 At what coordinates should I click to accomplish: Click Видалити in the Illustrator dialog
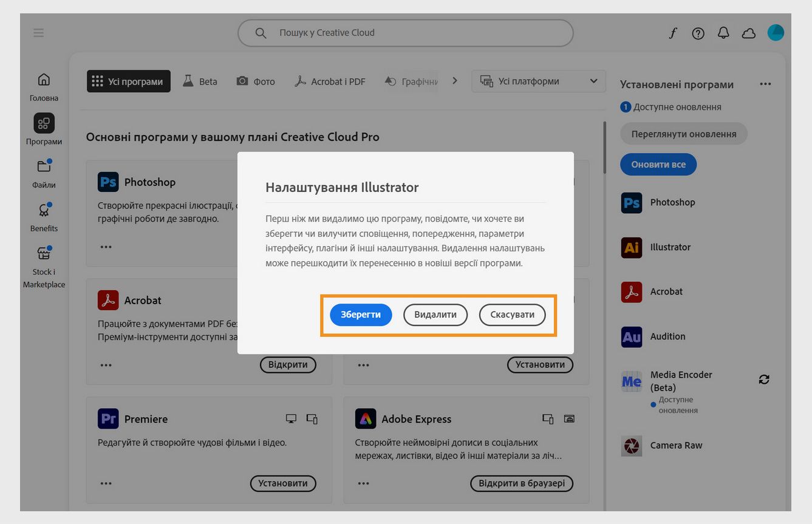click(x=435, y=315)
